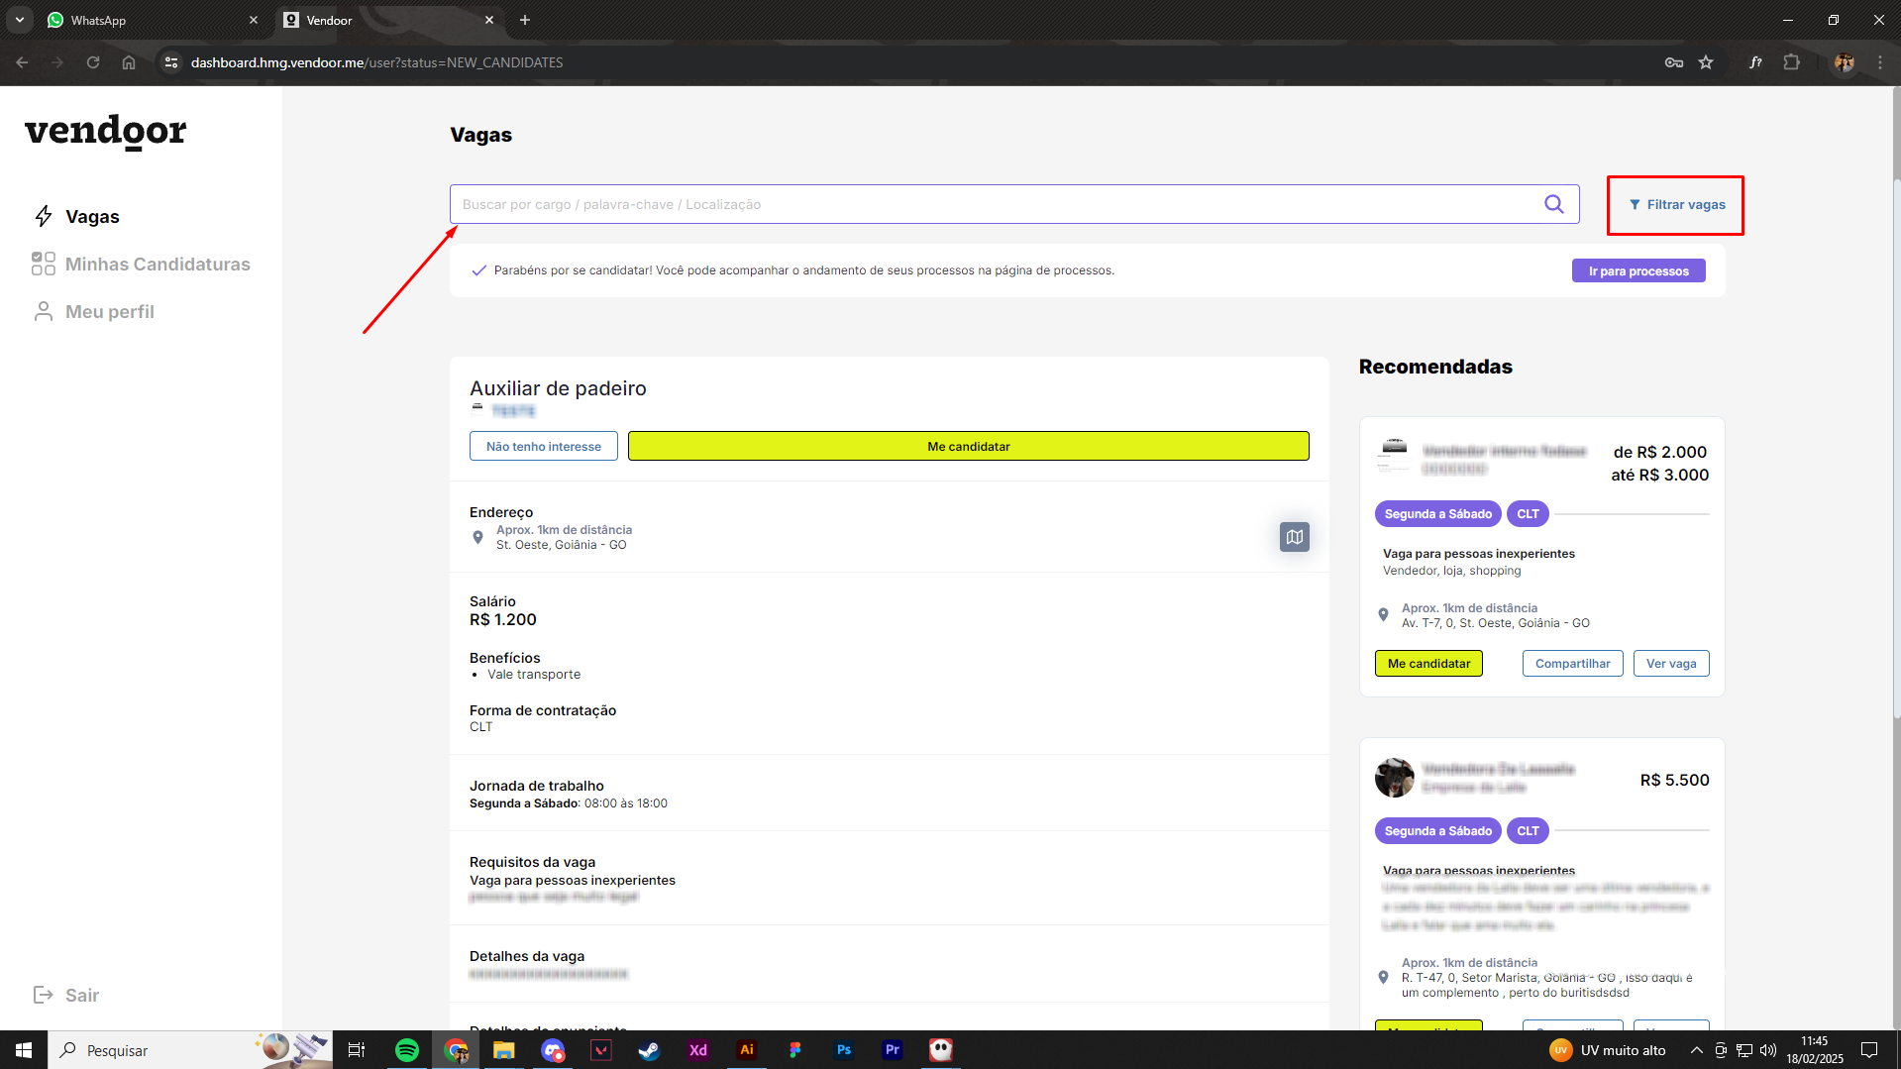
Task: Share the first recommended job with Compartilhar
Action: pos(1572,664)
